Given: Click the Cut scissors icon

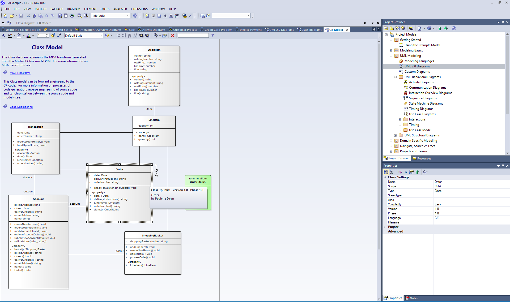Looking at the screenshot, I should pos(28,16).
